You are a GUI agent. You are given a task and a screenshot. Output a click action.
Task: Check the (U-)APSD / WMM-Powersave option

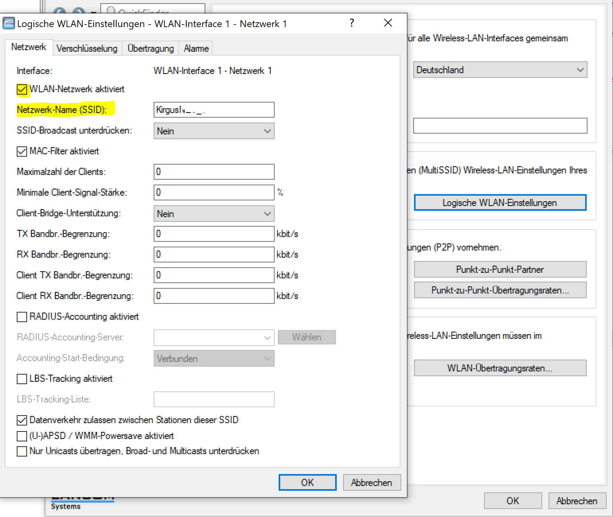22,436
